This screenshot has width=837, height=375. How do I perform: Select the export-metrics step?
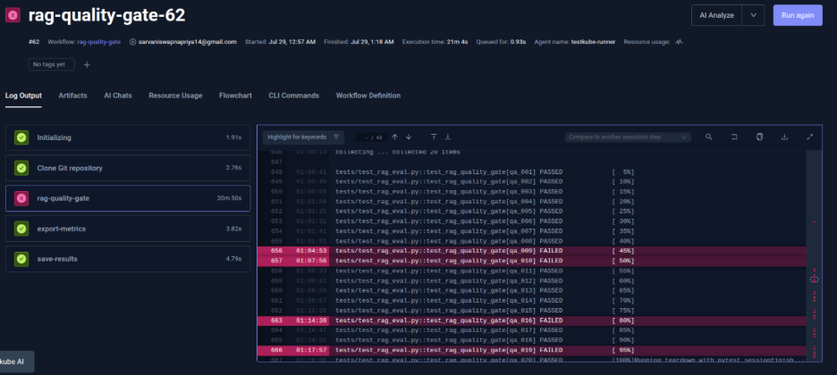(128, 229)
